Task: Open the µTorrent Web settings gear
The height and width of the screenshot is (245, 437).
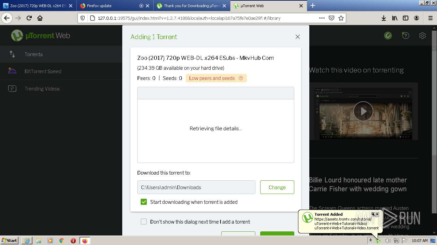Action: [x=423, y=35]
